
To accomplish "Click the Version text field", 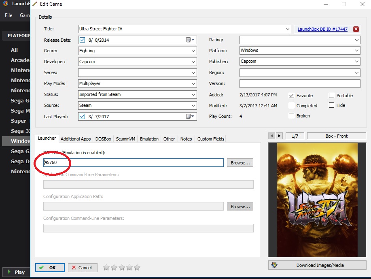I will [300, 83].
